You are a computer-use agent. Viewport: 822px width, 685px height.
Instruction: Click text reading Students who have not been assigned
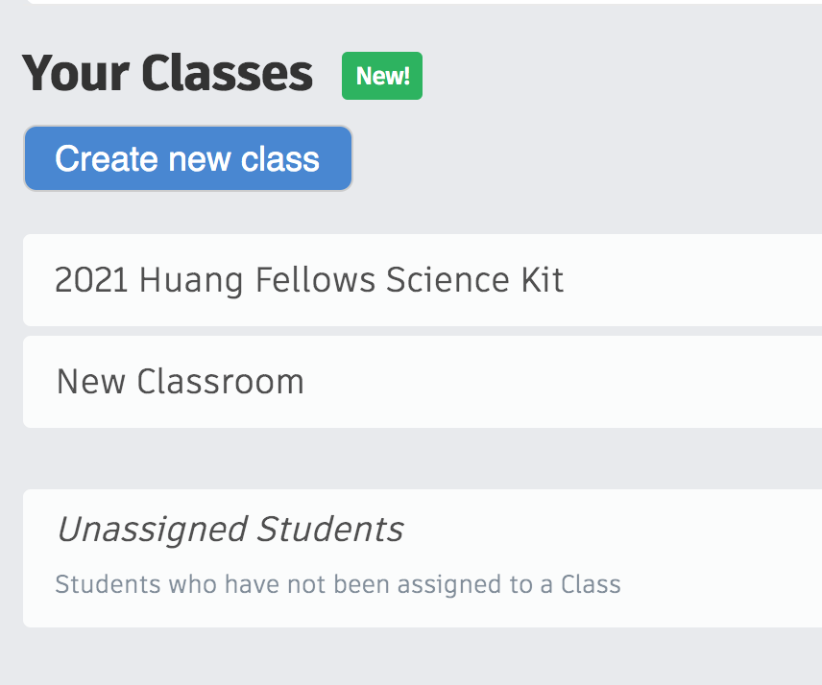338,583
